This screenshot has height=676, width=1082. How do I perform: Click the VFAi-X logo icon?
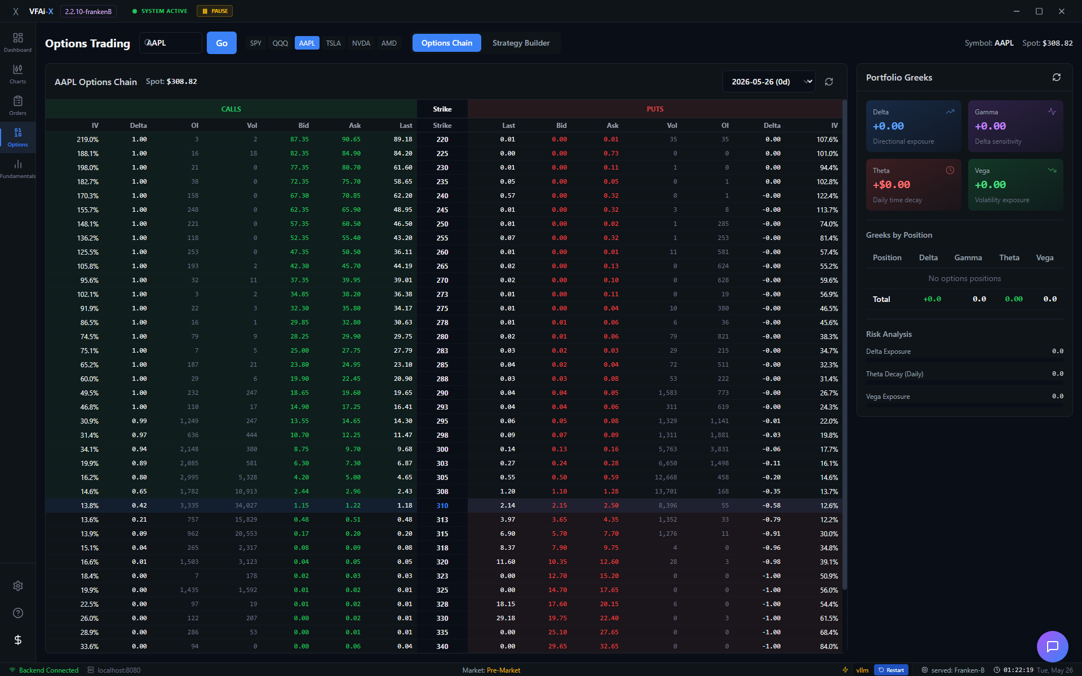tap(16, 11)
